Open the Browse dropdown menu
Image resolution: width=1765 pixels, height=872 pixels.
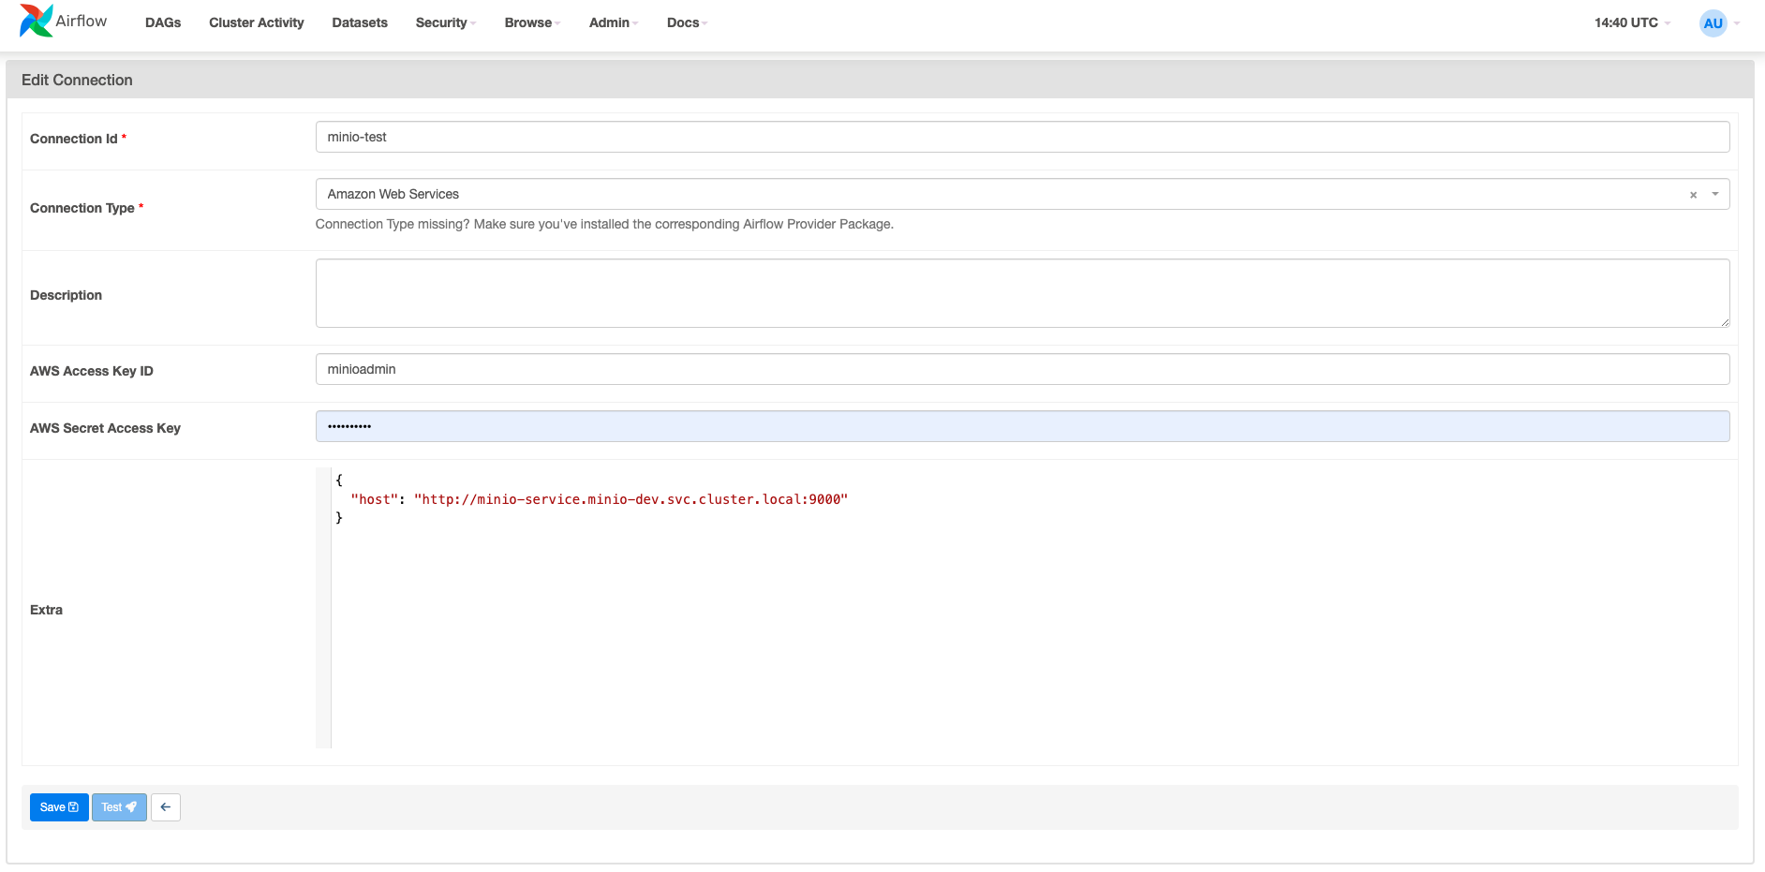coord(527,22)
